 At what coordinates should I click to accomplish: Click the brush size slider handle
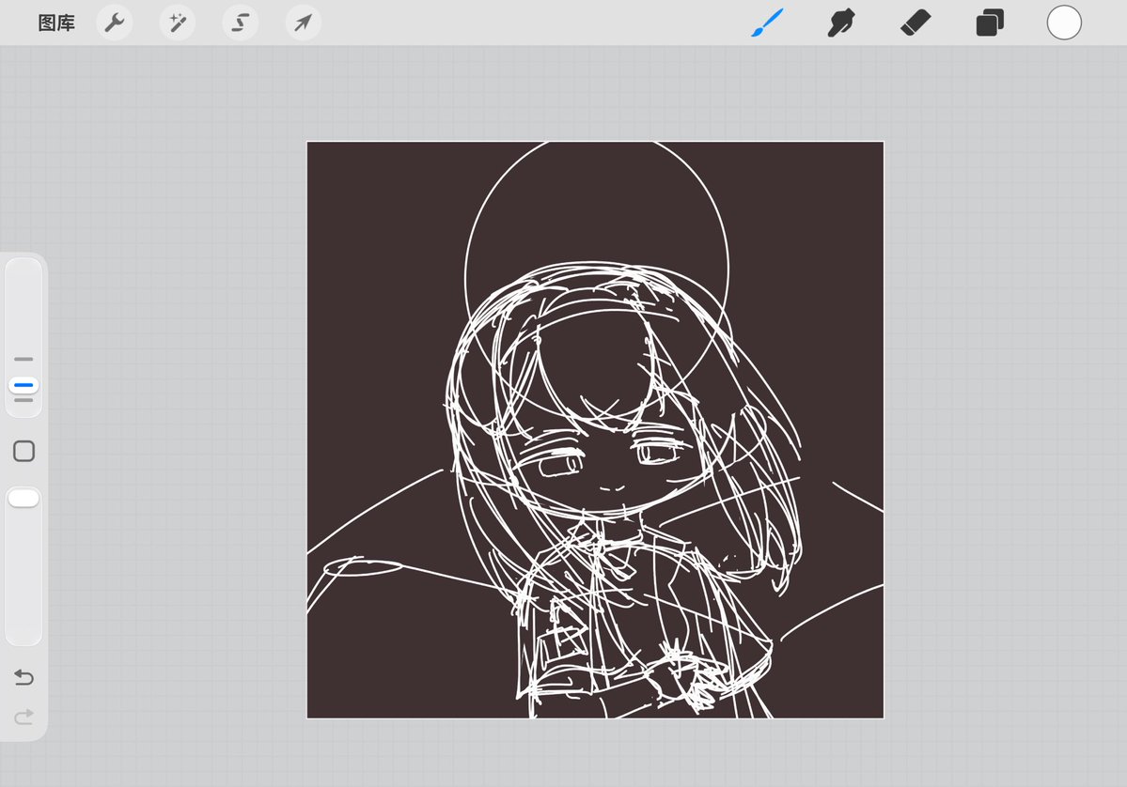[23, 386]
